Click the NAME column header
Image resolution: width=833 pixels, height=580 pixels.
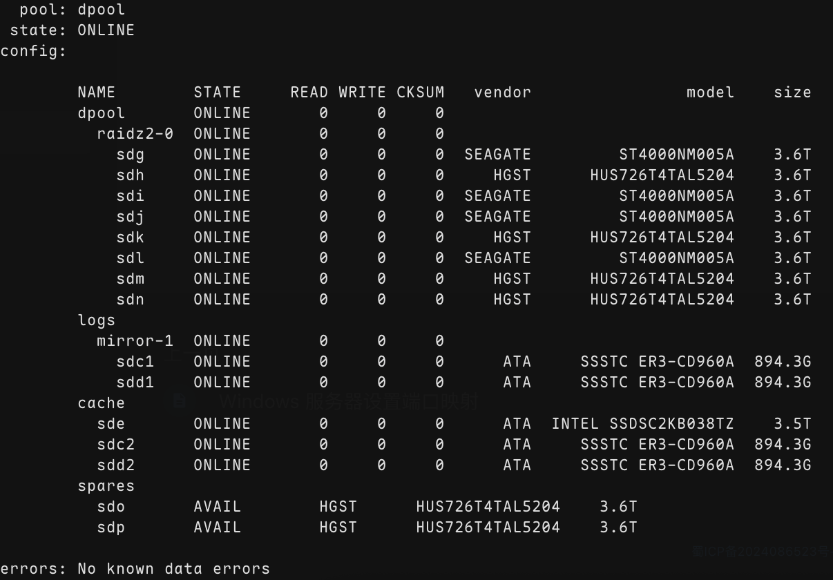coord(97,93)
